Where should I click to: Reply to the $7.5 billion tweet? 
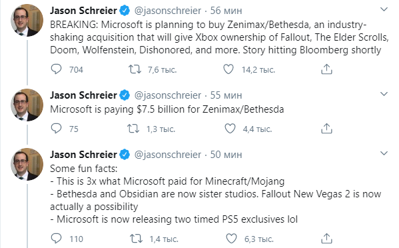tap(56, 128)
